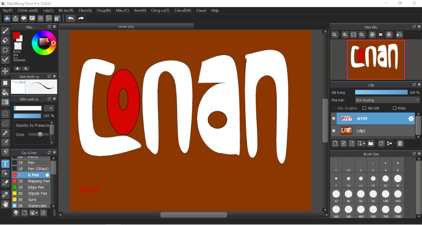This screenshot has height=225, width=422.
Task: Fit canvas to window in navigator
Action: click(x=353, y=35)
